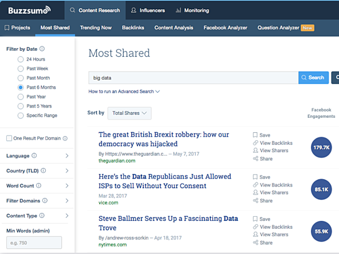Open the Backlinks tab
Image resolution: width=339 pixels, height=254 pixels.
pos(133,27)
